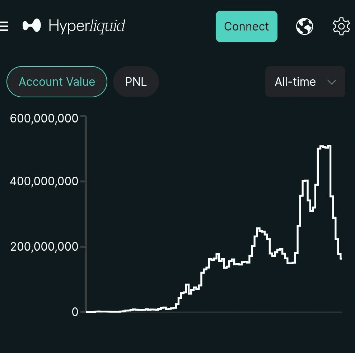Switch to the PNL chart tab
This screenshot has width=355, height=353.
pos(136,82)
